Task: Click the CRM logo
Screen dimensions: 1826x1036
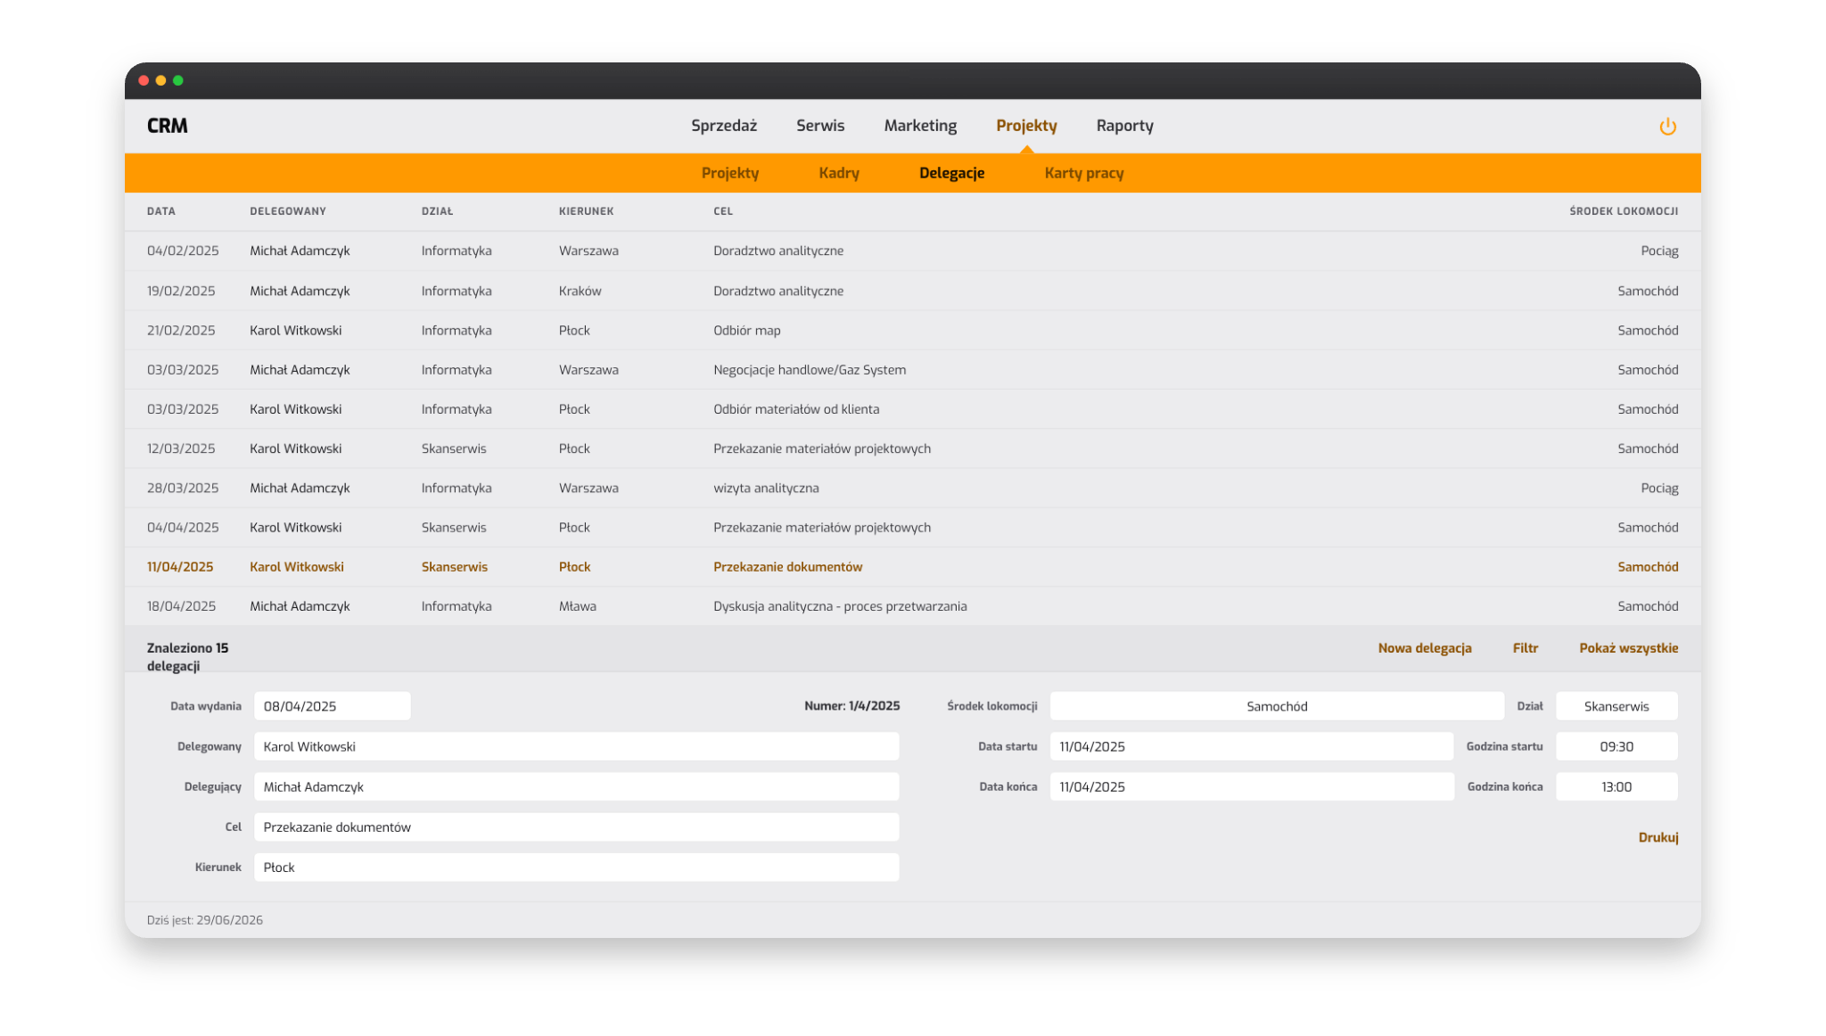Action: (168, 126)
